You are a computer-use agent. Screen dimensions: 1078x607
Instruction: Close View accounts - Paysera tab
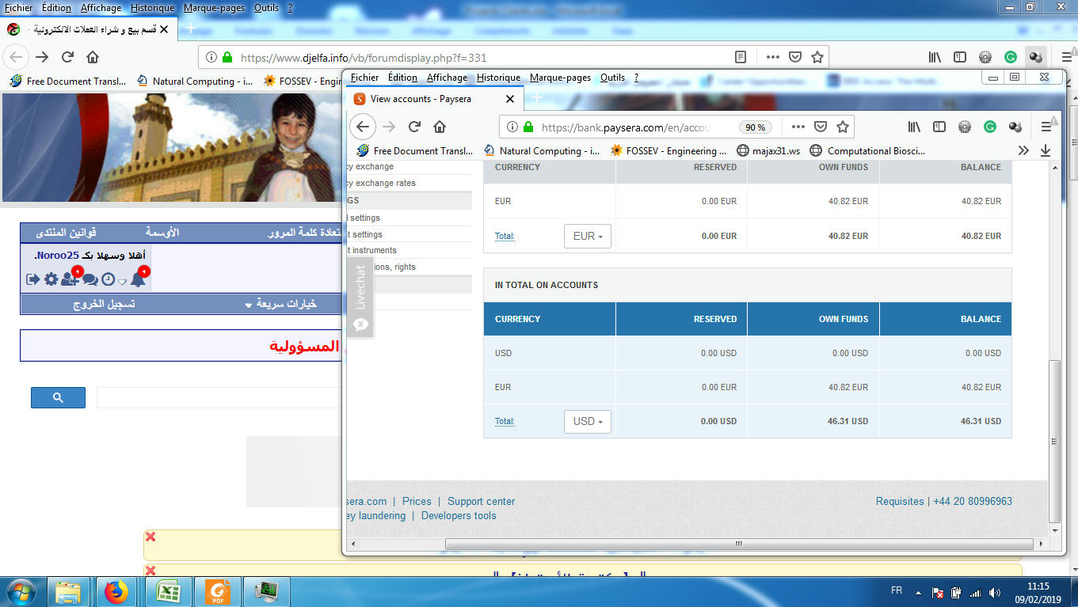(510, 99)
